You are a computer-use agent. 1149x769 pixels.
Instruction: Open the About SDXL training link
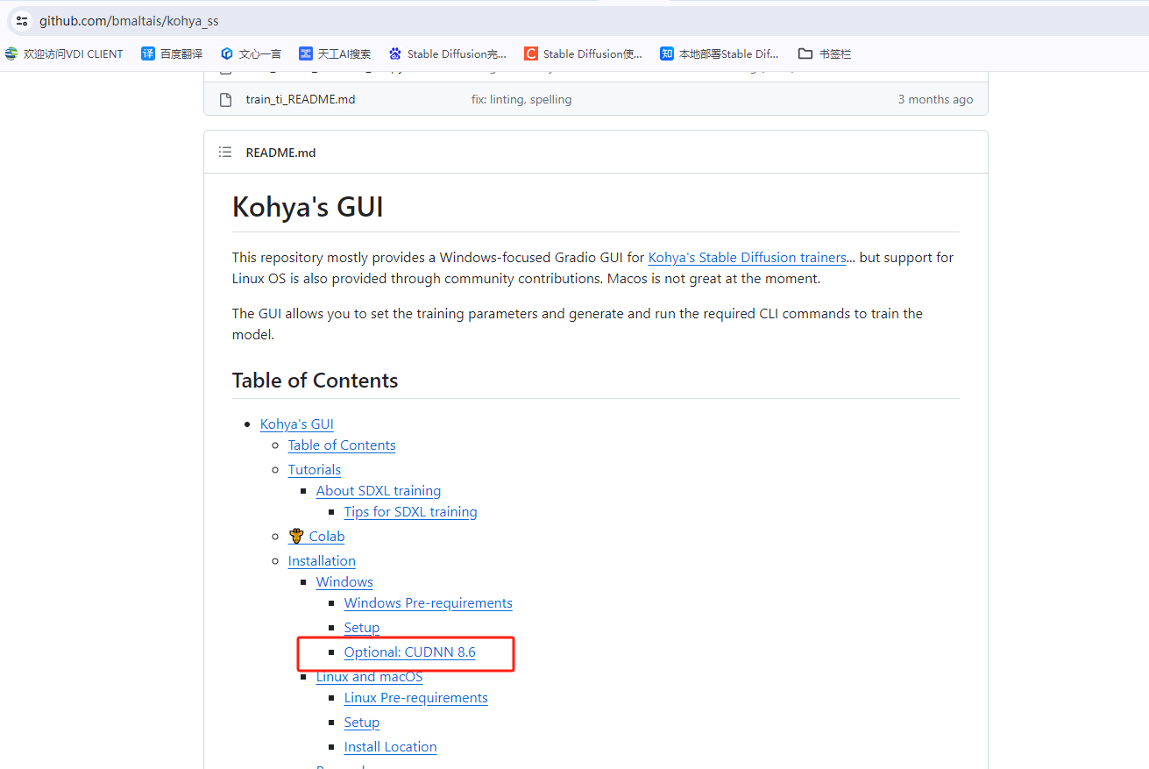[379, 491]
